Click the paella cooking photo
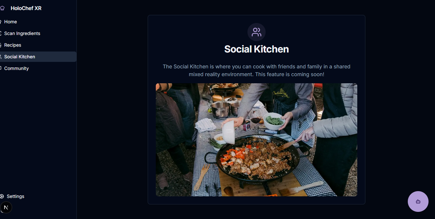The height and width of the screenshot is (219, 435). coord(257,140)
